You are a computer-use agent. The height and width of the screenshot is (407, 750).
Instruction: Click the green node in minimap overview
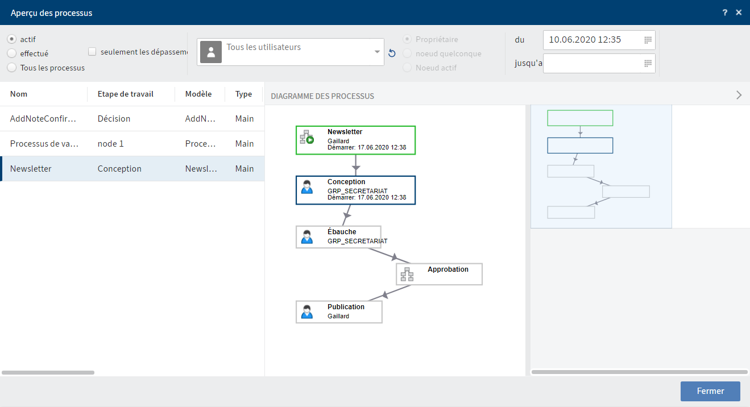tap(580, 118)
